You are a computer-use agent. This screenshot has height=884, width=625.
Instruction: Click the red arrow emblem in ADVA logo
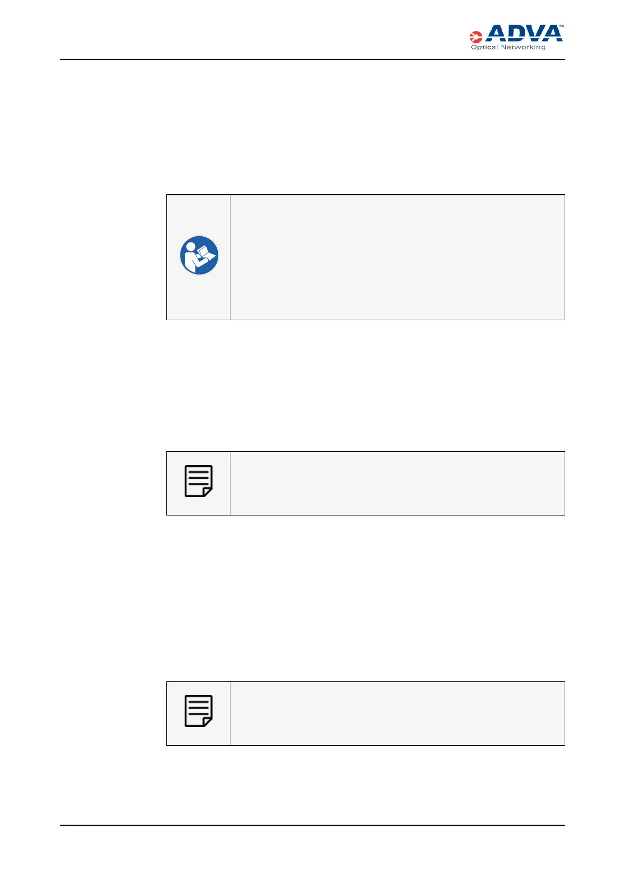(476, 37)
